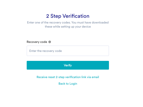143x107 pixels.
Task: Open the reset 2-step verification email link
Action: (68, 77)
